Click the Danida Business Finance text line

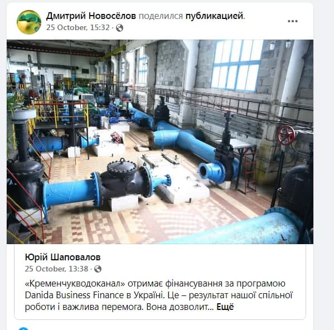coord(159,295)
